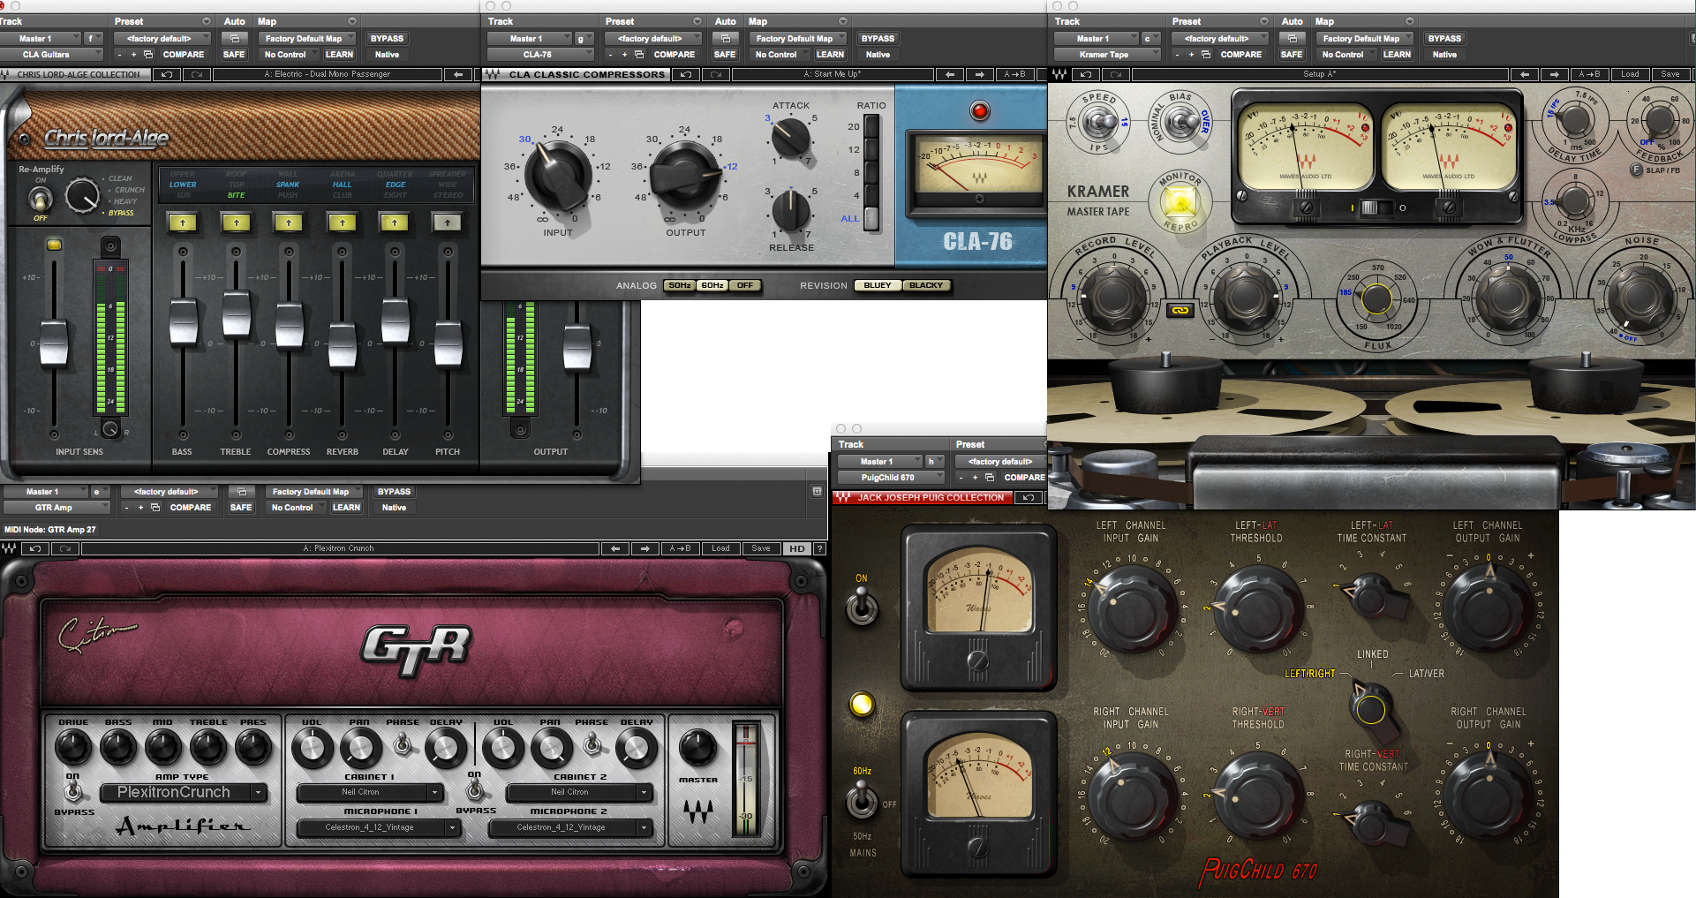
Task: Open CLA Guitars plug-in selector dropdown
Action: click(52, 55)
